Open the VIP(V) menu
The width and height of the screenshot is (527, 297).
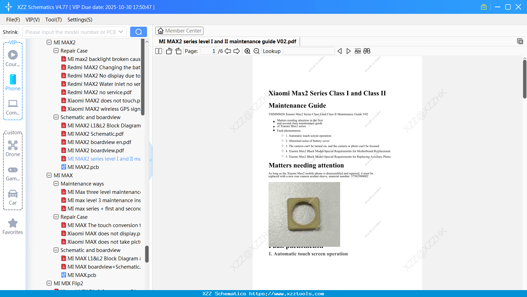coord(33,20)
